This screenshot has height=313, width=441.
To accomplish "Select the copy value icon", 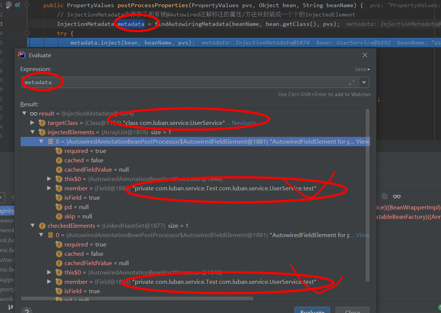I will pyautogui.click(x=384, y=196).
